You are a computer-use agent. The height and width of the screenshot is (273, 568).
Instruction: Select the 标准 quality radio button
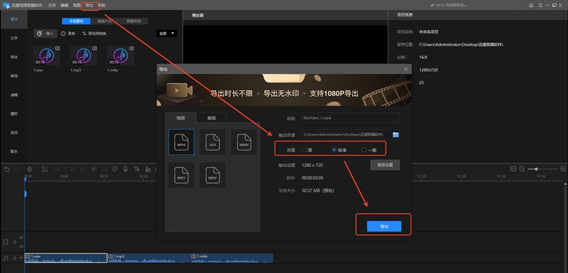click(x=334, y=150)
